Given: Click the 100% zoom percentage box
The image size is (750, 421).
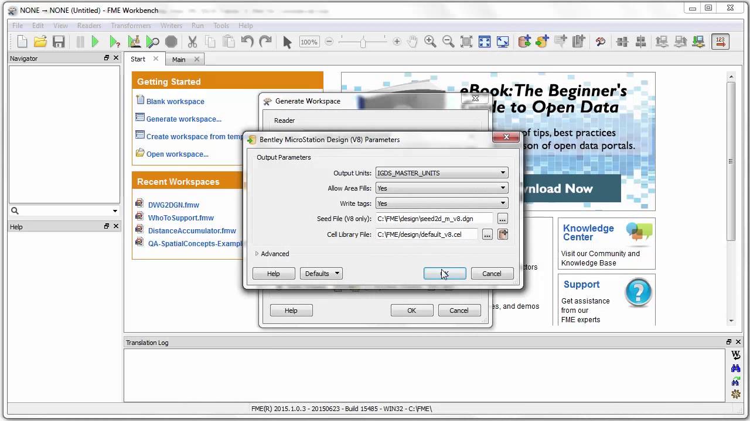Looking at the screenshot, I should point(309,42).
